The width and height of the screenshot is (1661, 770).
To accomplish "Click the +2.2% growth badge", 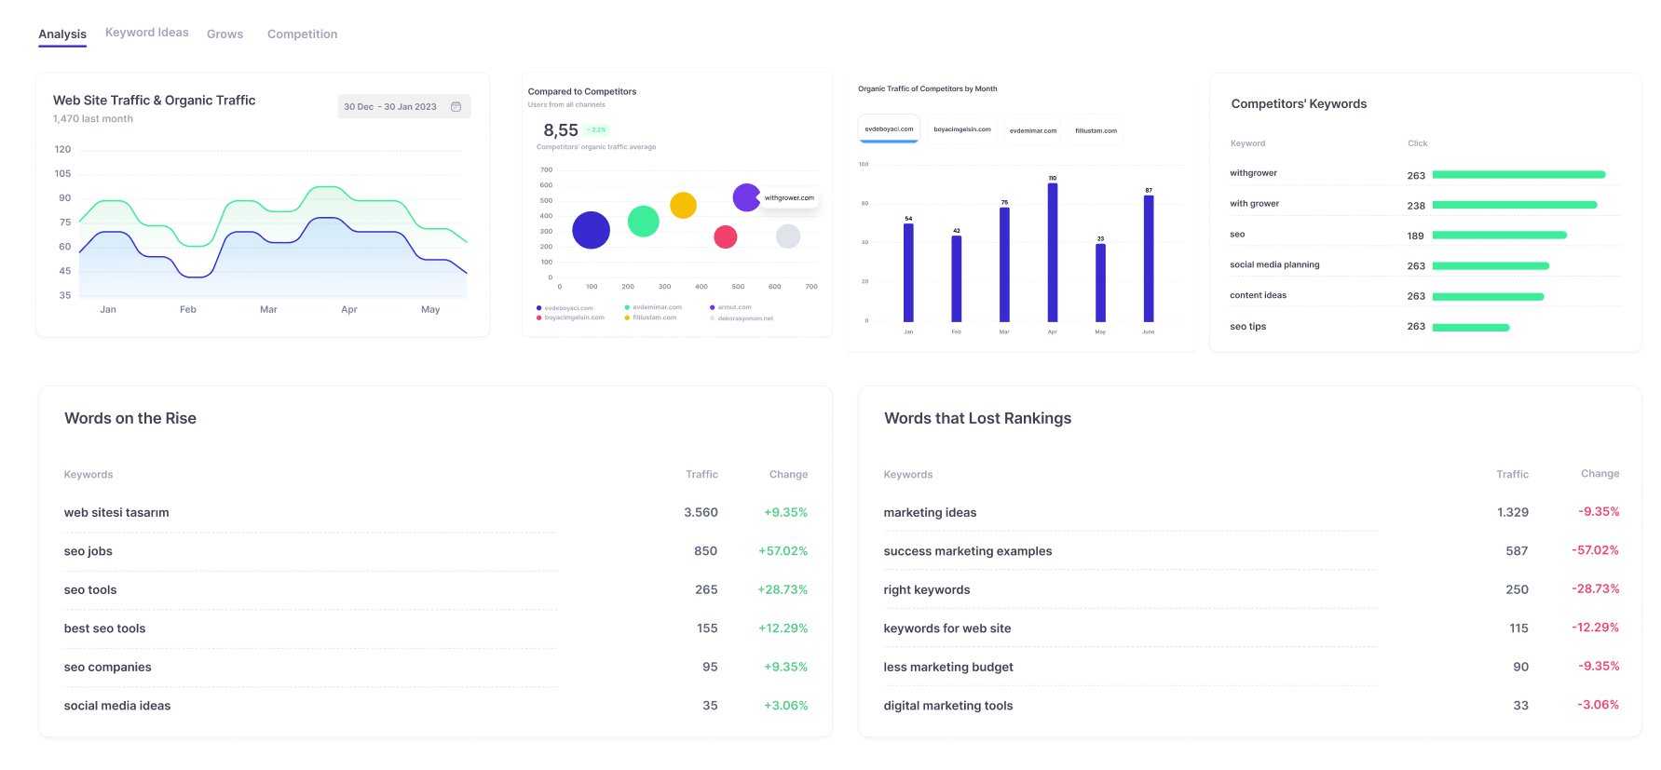I will 596,130.
